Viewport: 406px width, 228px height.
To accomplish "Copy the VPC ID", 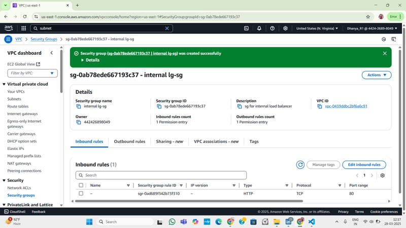I will click(320, 106).
